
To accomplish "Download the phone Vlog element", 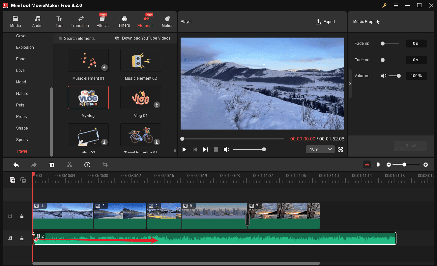I will (104, 142).
